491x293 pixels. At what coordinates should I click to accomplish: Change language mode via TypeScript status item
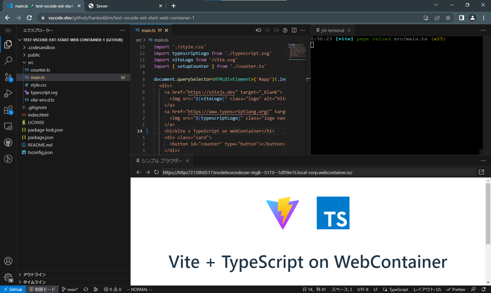(396, 289)
